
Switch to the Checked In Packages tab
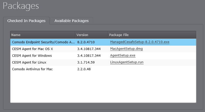[26, 21]
